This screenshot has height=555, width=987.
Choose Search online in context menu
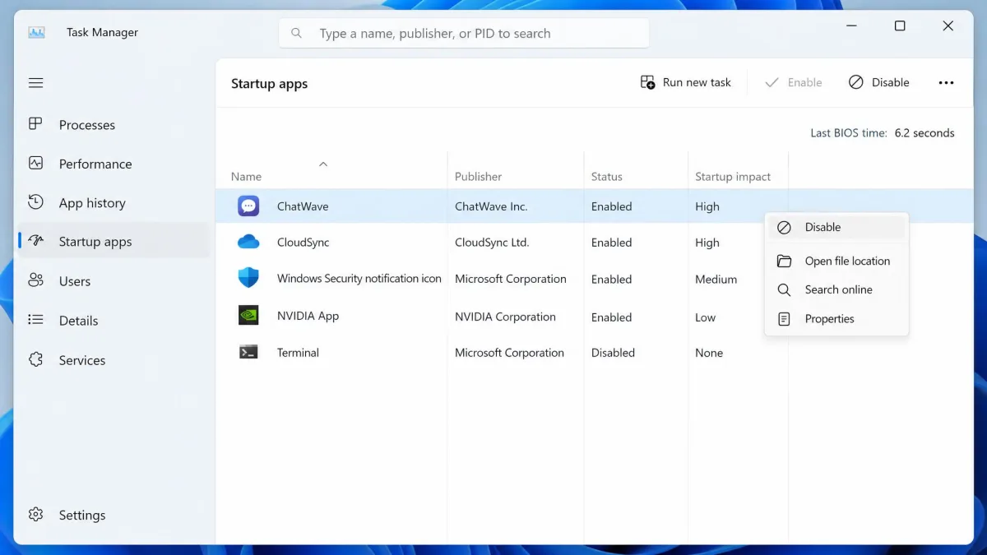point(836,290)
